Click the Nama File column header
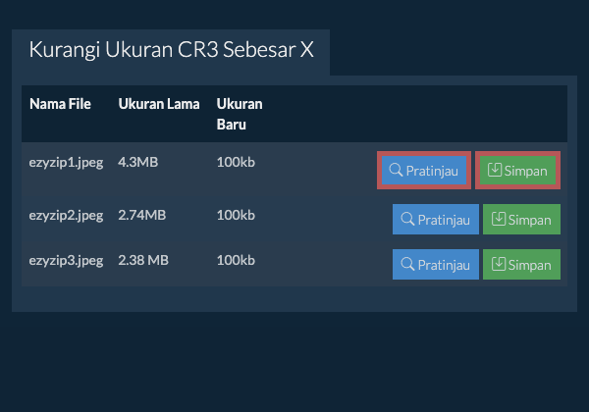The width and height of the screenshot is (589, 412). tap(60, 104)
